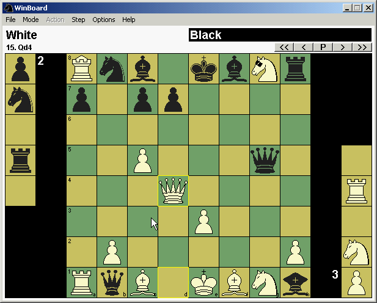Select the white king on e1

pyautogui.click(x=203, y=283)
